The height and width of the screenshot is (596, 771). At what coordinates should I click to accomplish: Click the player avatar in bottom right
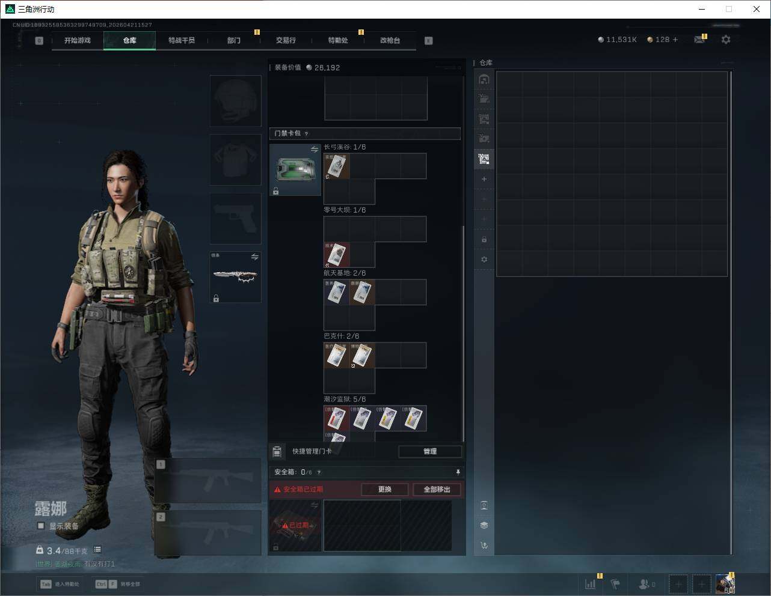click(725, 583)
